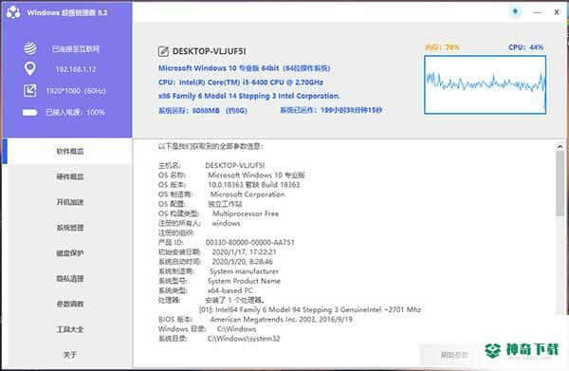Click the Intel Core i5-6400 CPU summary line

(x=241, y=83)
